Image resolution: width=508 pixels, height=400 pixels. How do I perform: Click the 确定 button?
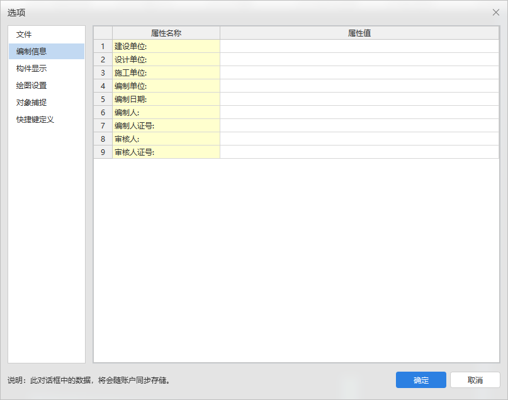point(421,380)
